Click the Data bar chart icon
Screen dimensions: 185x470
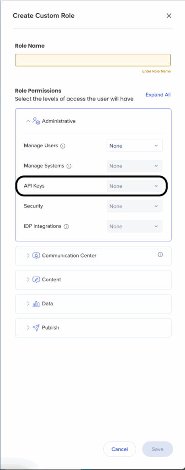coord(36,304)
